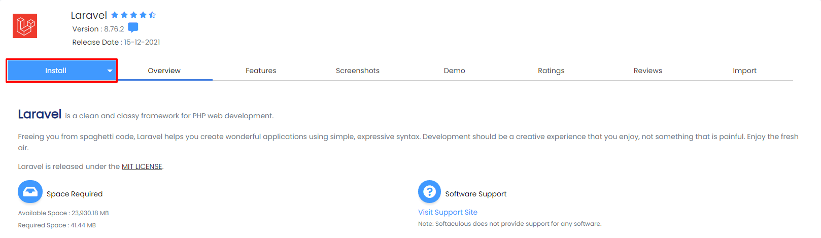Open the version changelog speech bubble icon
This screenshot has height=238, width=821.
pyautogui.click(x=133, y=27)
